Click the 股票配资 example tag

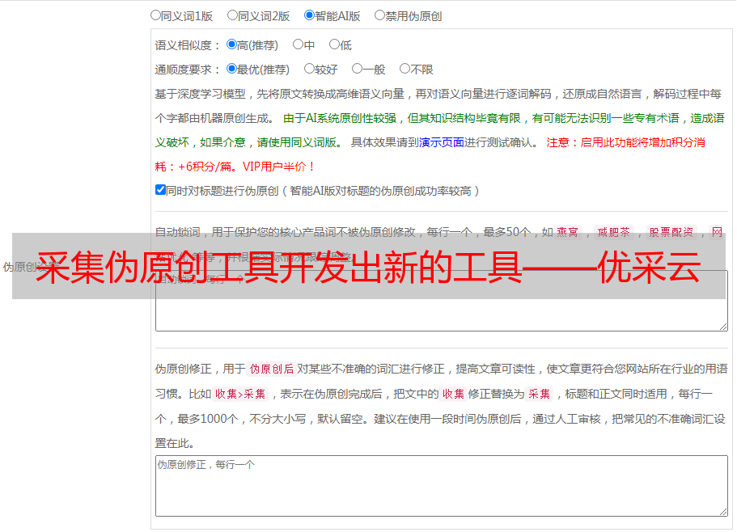671,232
